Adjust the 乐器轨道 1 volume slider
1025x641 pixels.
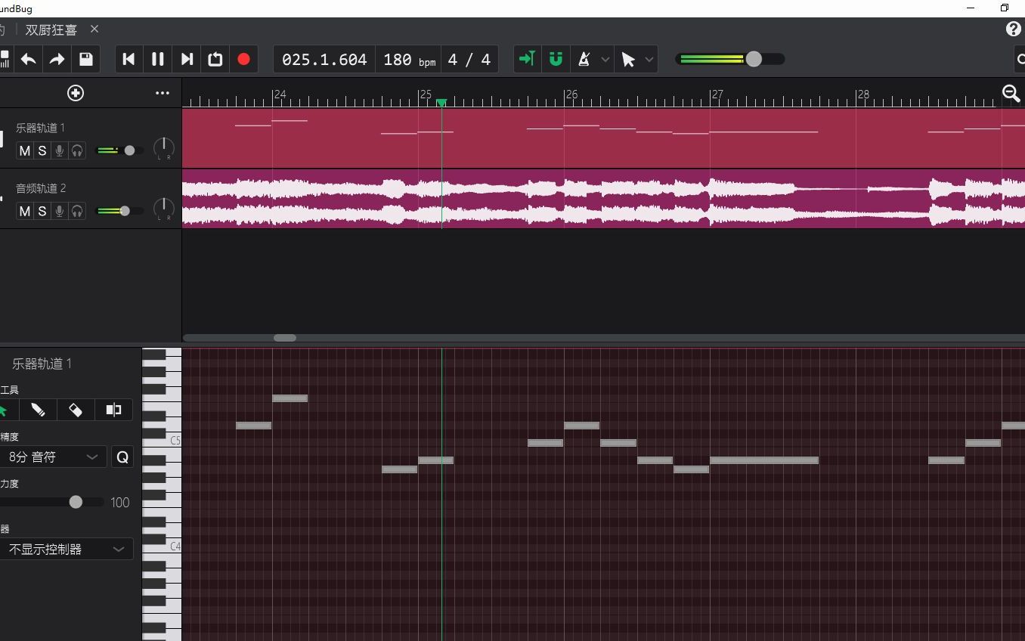[120, 150]
